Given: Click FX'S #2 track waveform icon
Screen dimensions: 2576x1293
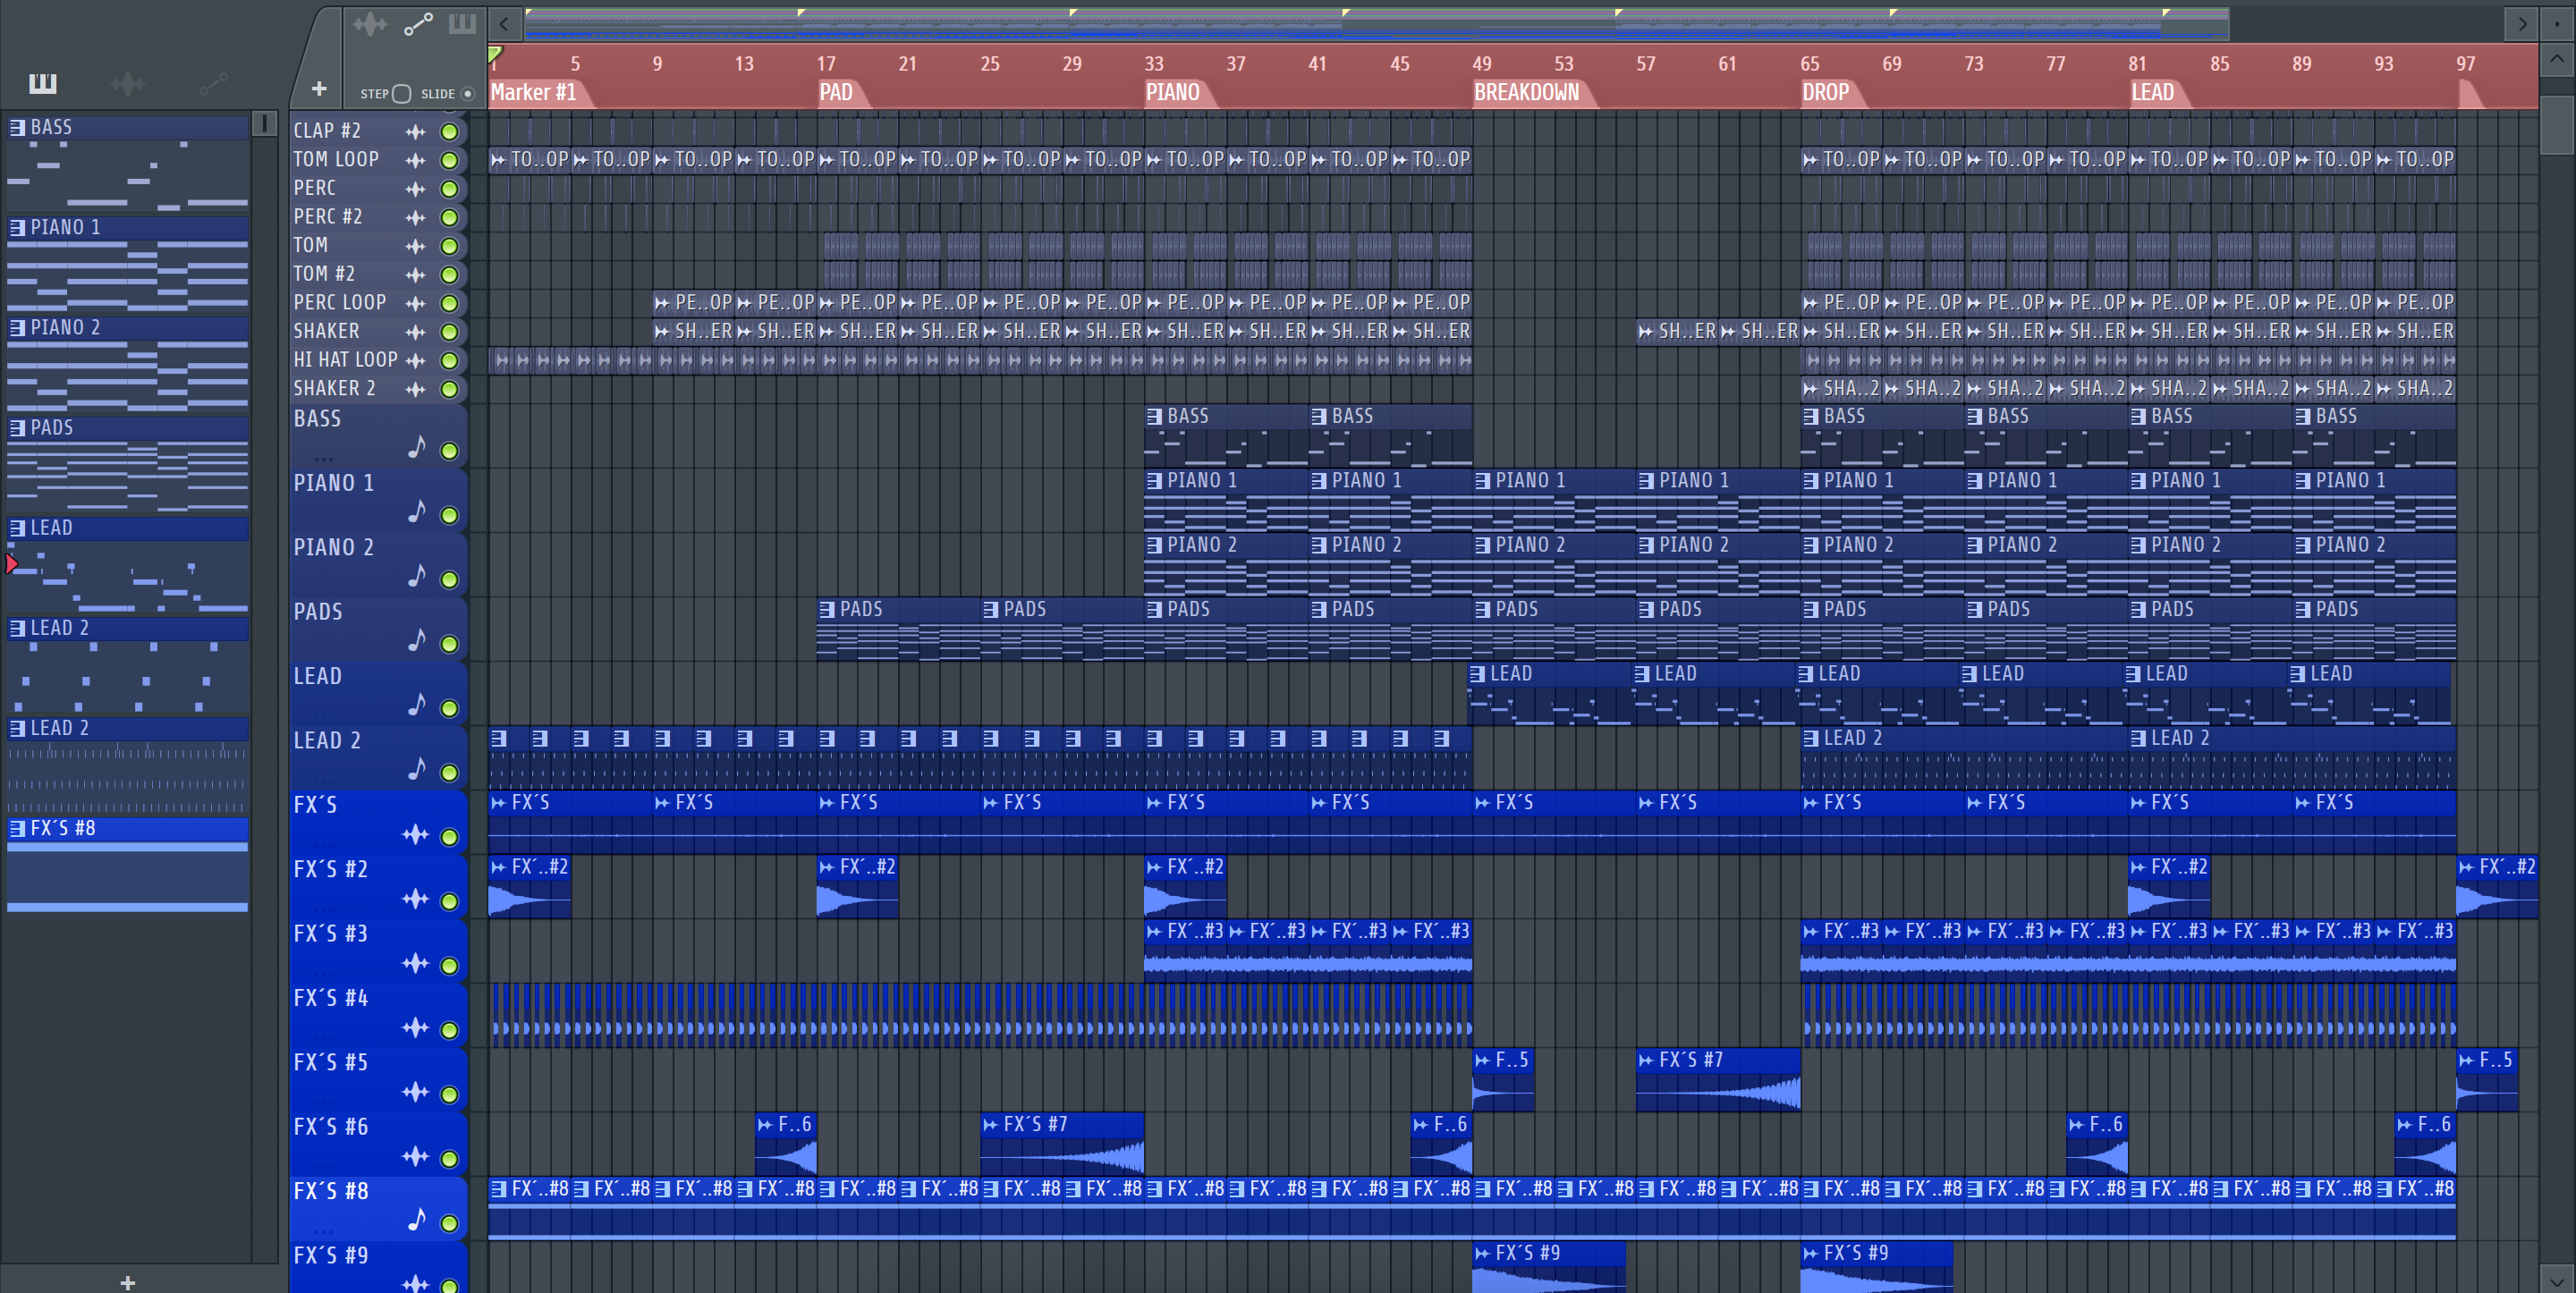Looking at the screenshot, I should (x=415, y=898).
